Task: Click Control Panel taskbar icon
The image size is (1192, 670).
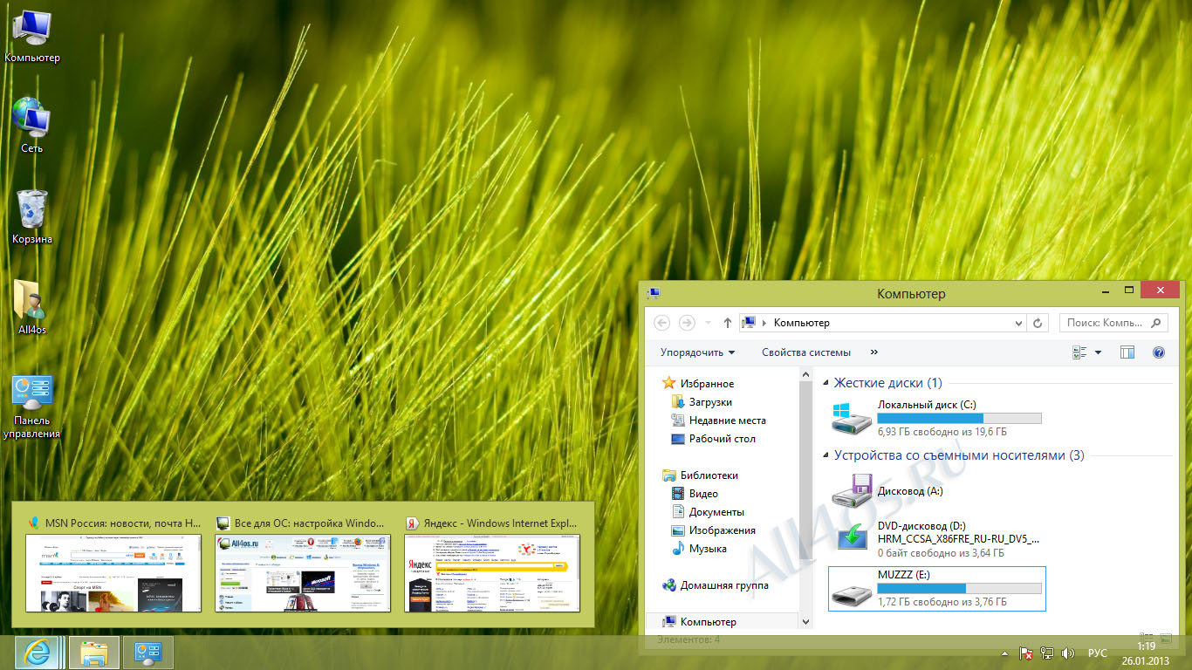Action: [x=148, y=652]
